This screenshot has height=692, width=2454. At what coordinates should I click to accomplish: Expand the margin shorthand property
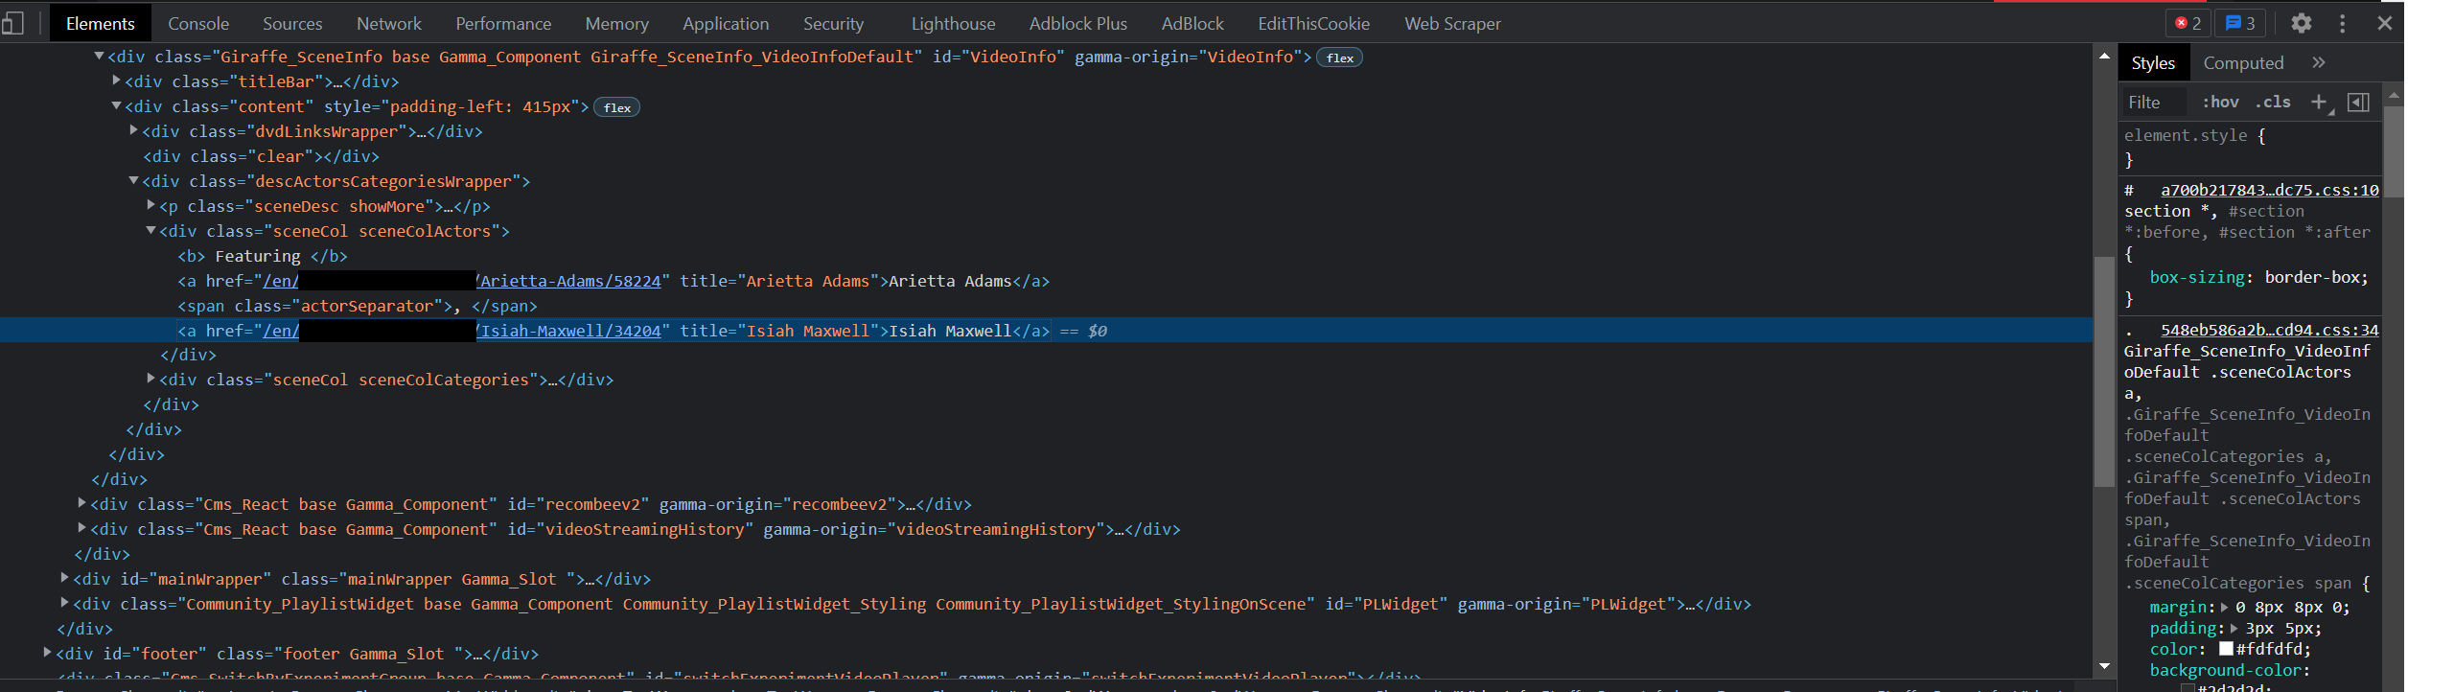(x=2225, y=607)
